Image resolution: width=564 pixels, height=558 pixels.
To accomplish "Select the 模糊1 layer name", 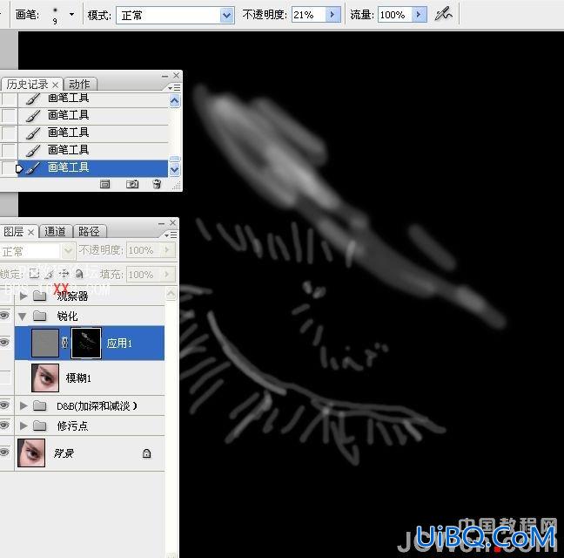I will click(x=78, y=378).
